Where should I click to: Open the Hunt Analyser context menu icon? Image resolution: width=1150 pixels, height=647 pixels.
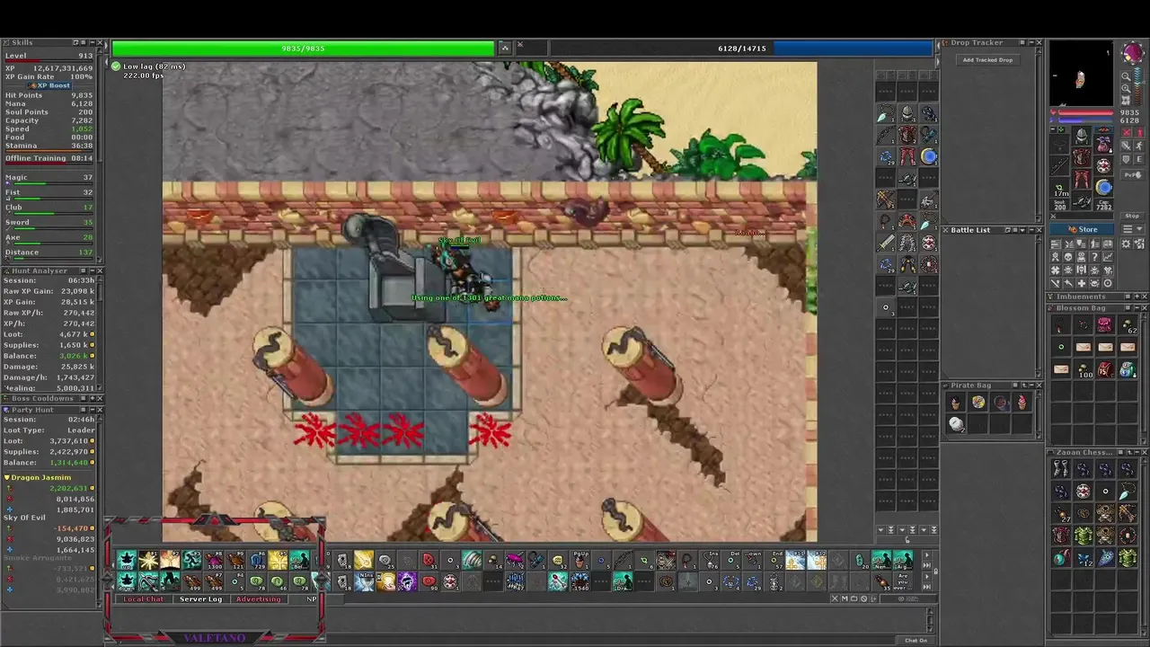(83, 270)
